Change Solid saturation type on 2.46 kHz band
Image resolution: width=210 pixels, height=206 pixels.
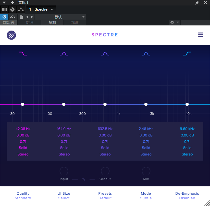click(x=146, y=148)
